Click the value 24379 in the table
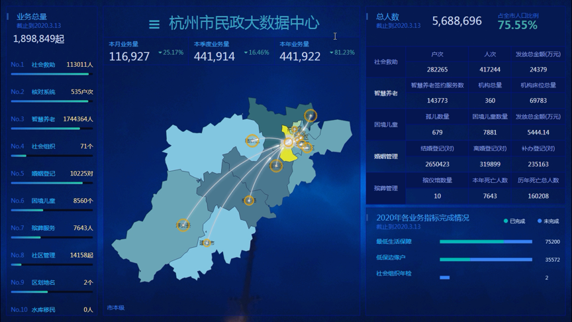Image resolution: width=572 pixels, height=322 pixels. (538, 70)
